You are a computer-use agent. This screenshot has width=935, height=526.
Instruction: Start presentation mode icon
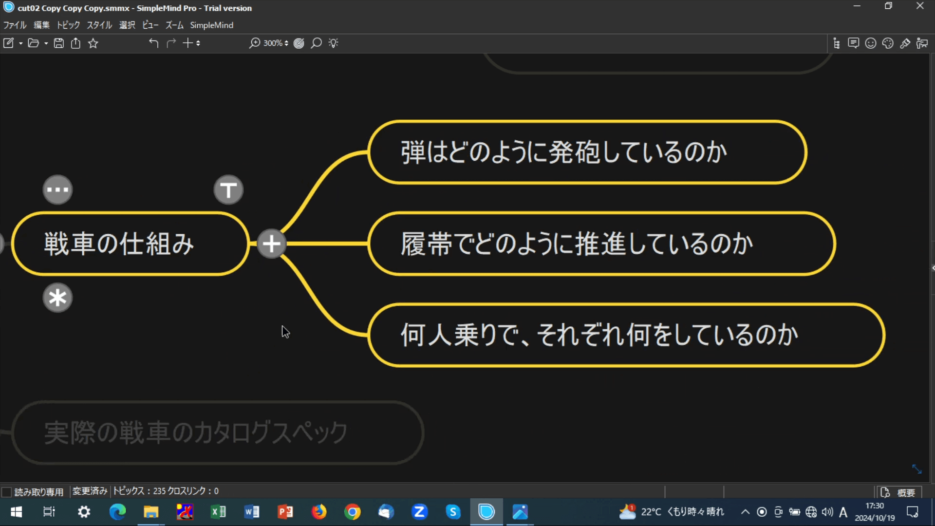(x=922, y=43)
